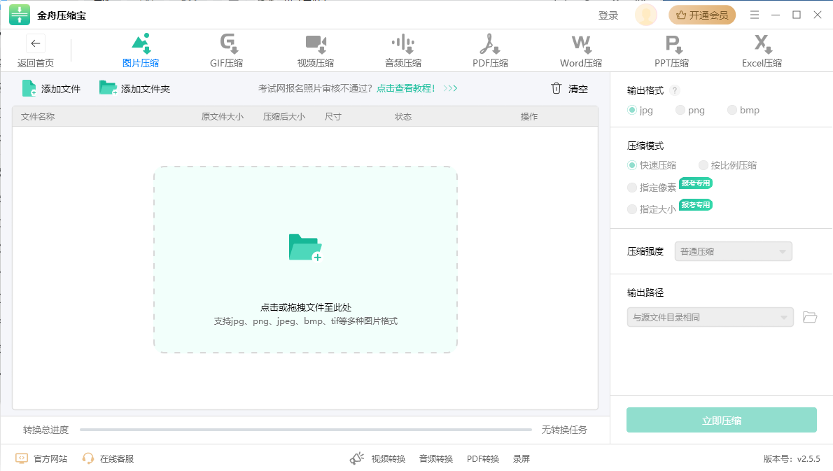
Task: Open the hamburger main menu
Action: (x=755, y=15)
